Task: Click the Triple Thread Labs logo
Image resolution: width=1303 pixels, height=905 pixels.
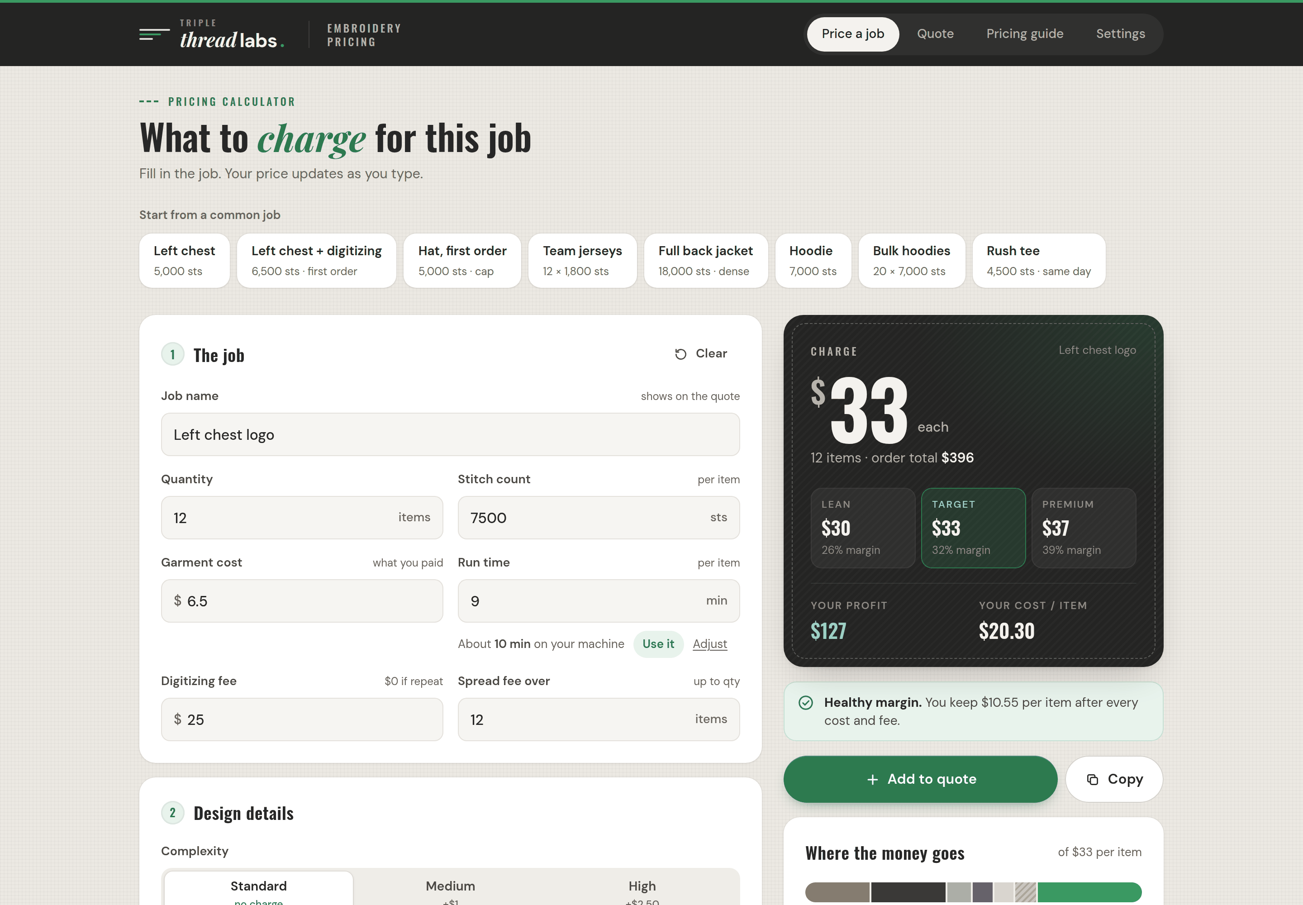Action: click(212, 34)
